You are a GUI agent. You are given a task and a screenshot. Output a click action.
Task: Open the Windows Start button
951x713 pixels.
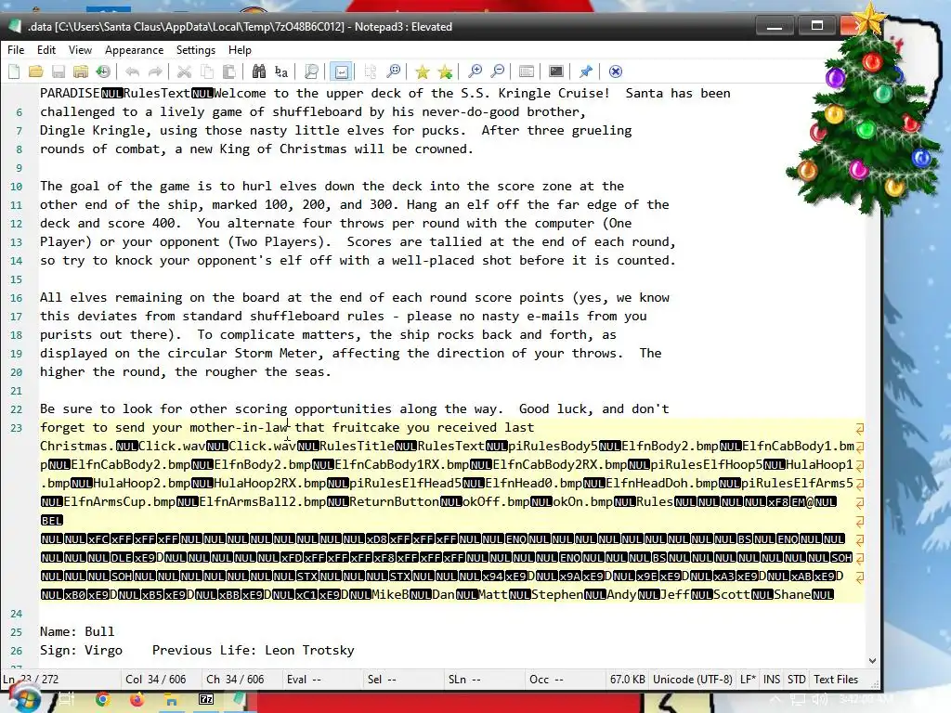point(23,700)
